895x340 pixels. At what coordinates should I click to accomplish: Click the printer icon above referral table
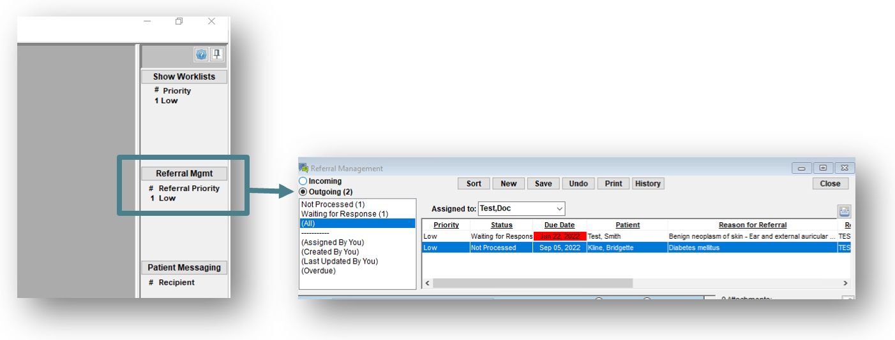844,212
